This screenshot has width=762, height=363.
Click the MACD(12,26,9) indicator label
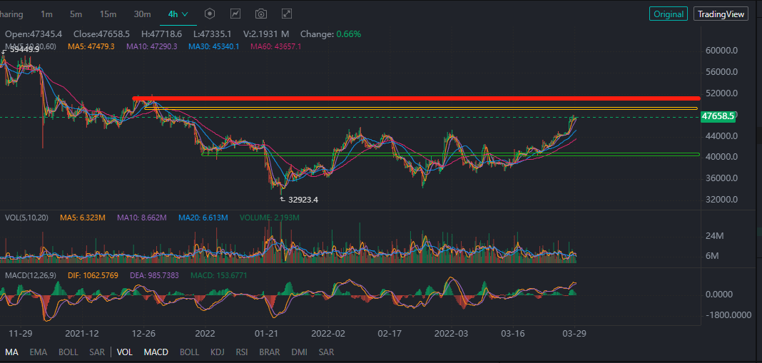(31, 275)
